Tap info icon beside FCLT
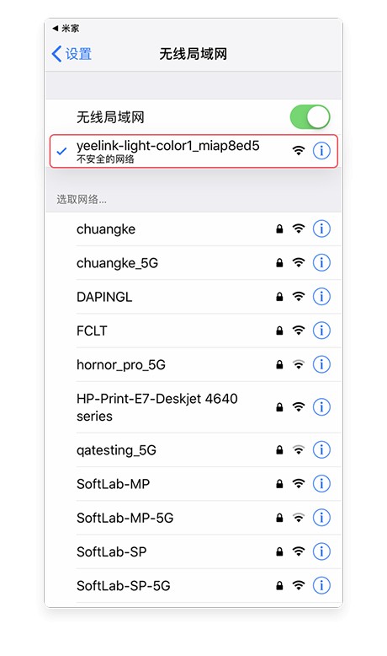The width and height of the screenshot is (387, 656). [321, 331]
